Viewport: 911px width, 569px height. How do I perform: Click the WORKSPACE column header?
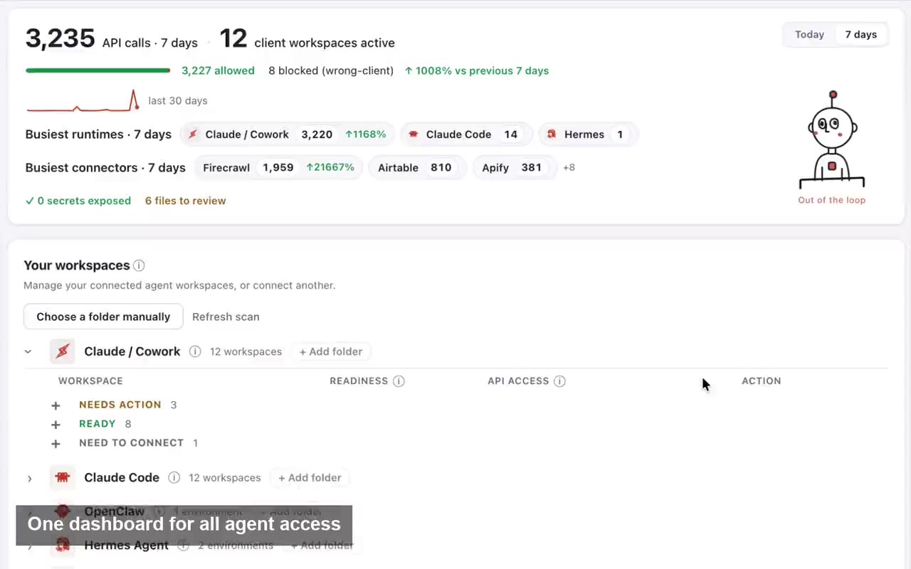pos(90,381)
